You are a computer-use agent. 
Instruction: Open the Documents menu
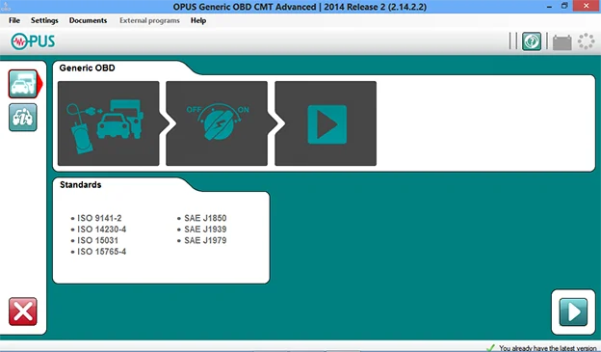(x=88, y=20)
